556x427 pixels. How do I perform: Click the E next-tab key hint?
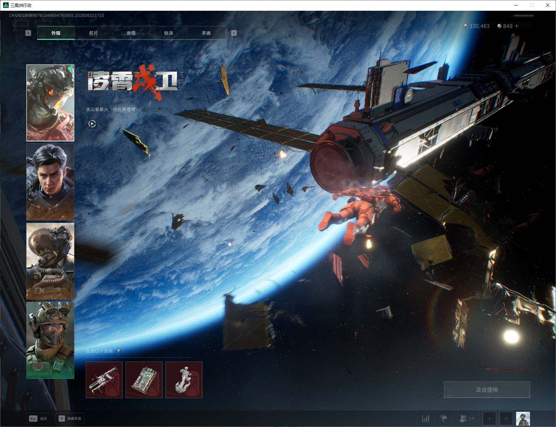234,33
